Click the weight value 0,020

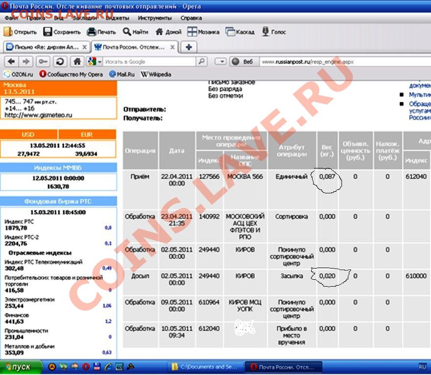[327, 276]
